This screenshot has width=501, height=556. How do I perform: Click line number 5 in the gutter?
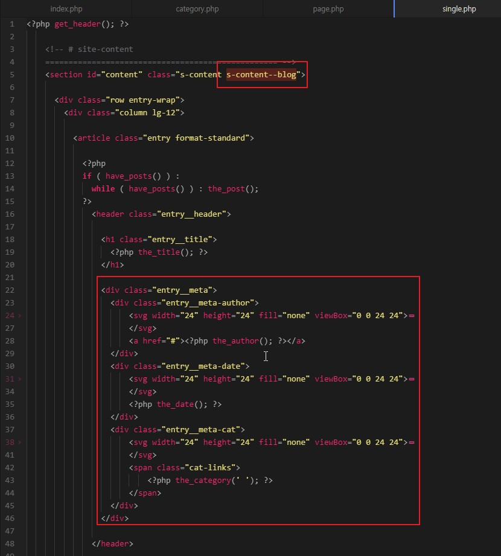(x=12, y=74)
